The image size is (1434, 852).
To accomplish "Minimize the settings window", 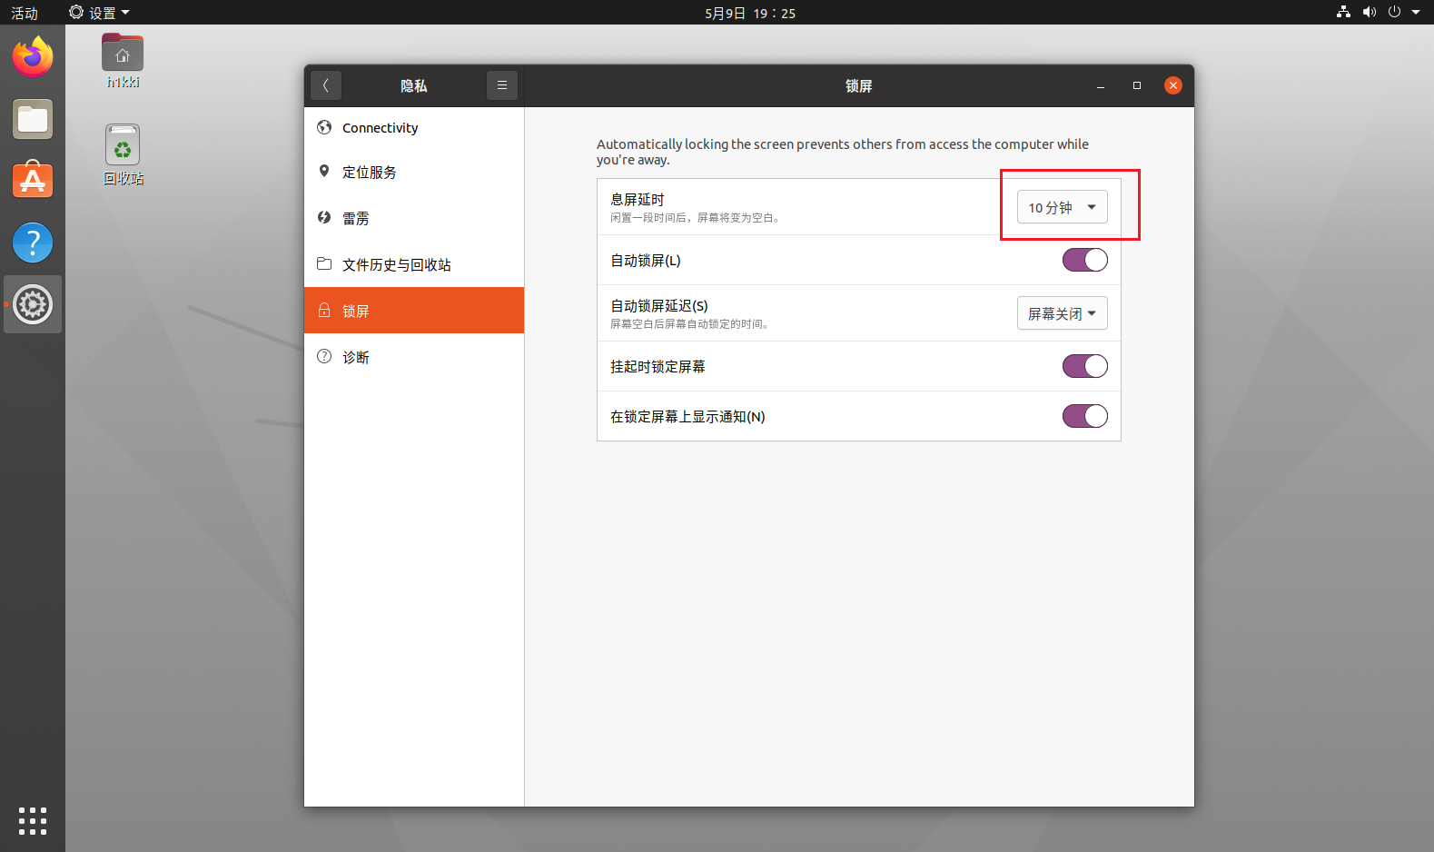I will [x=1101, y=85].
